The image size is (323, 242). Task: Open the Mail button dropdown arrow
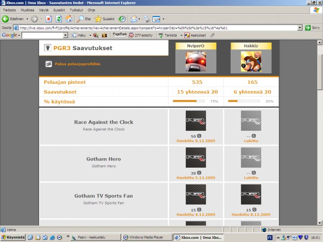point(139,19)
